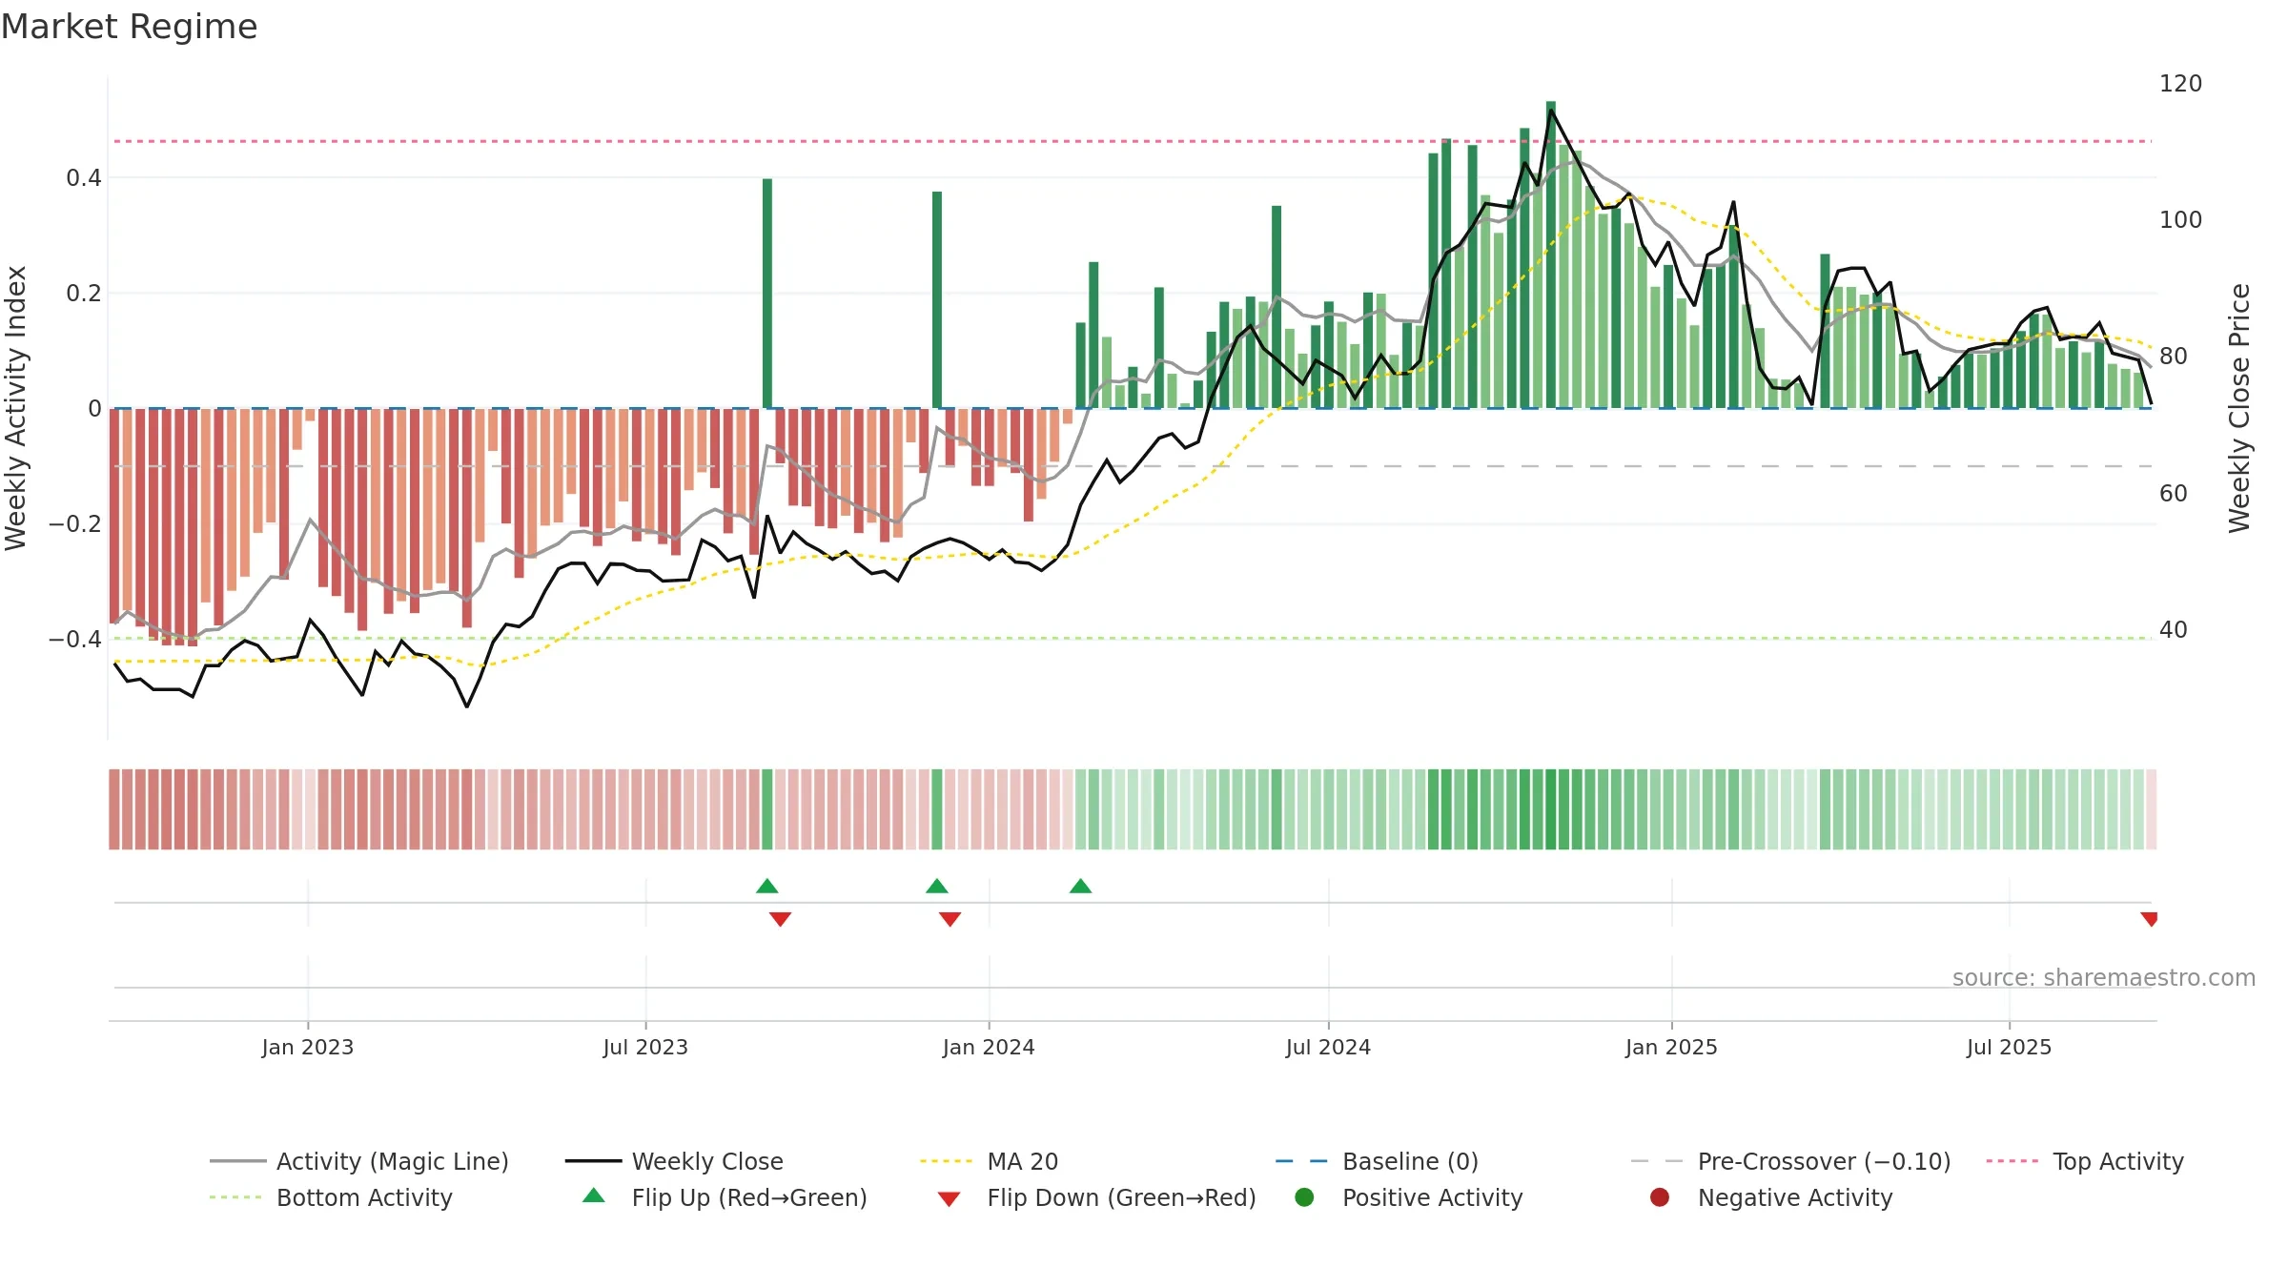Click the last pink cell in the regime strip
The image size is (2288, 1287).
coord(2152,809)
